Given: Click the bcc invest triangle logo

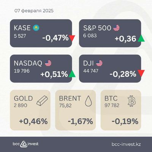Looking at the screenshot, I should [24, 144].
